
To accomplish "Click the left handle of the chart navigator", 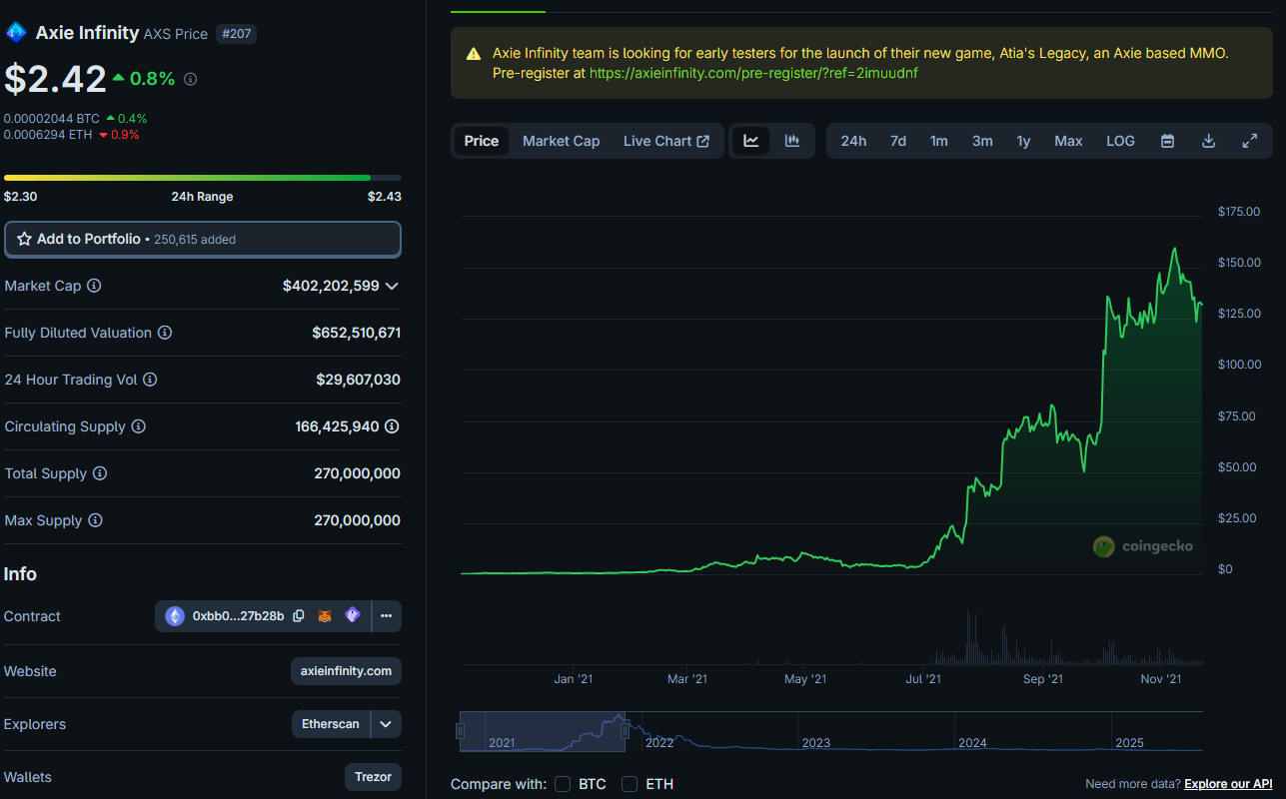I will click(x=461, y=731).
